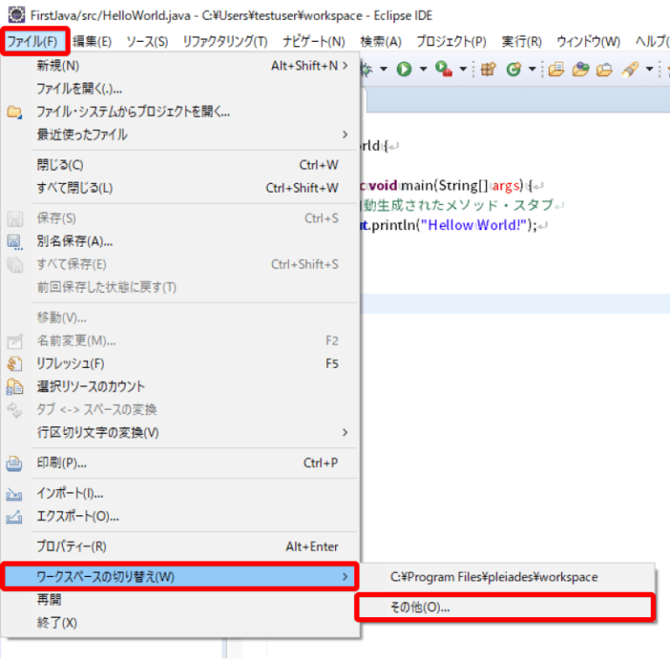This screenshot has height=659, width=670.
Task: Choose リフレッシュ(F) in the File menu
Action: tap(70, 363)
